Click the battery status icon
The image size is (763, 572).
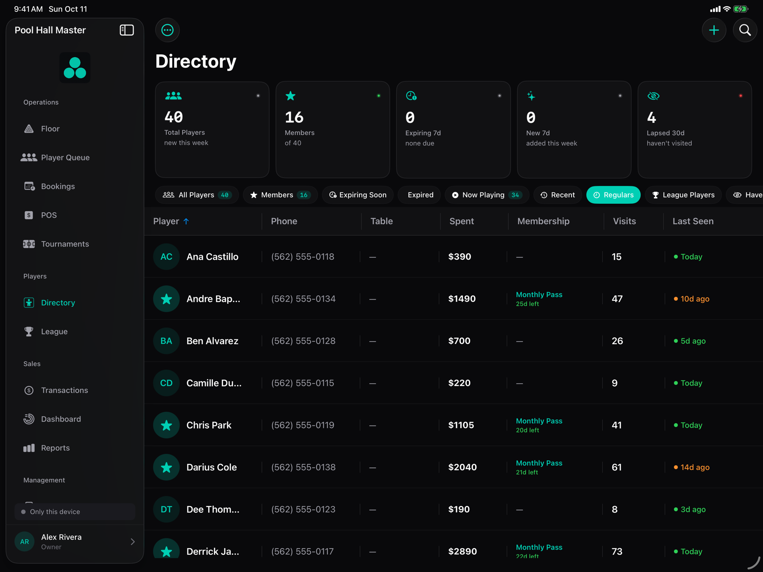point(741,9)
